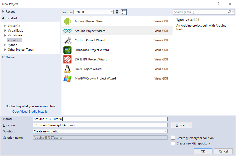Open the Solution dropdown

(x=166, y=131)
